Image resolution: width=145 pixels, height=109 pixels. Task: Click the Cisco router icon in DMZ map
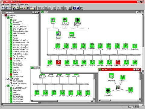(x=53, y=20)
